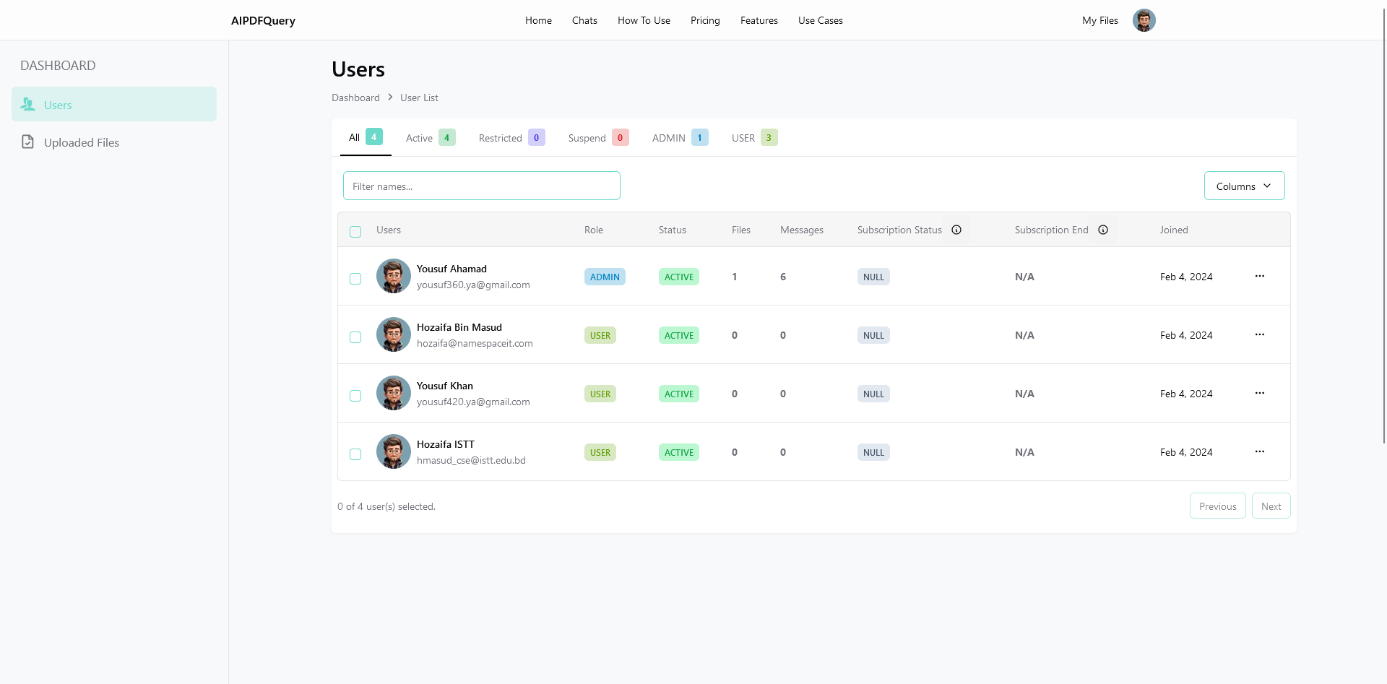Open Uploaded Files in sidebar
Screen dimensions: 1387x684
click(x=114, y=142)
